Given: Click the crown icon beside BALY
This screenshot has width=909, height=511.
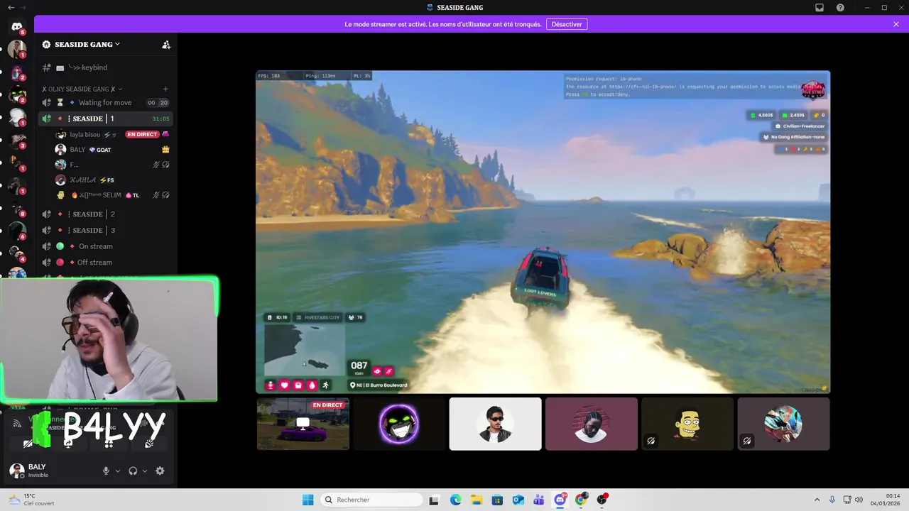Looking at the screenshot, I should [165, 150].
